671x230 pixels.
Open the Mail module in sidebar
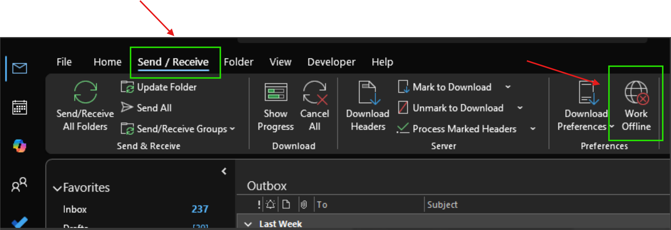tap(19, 68)
